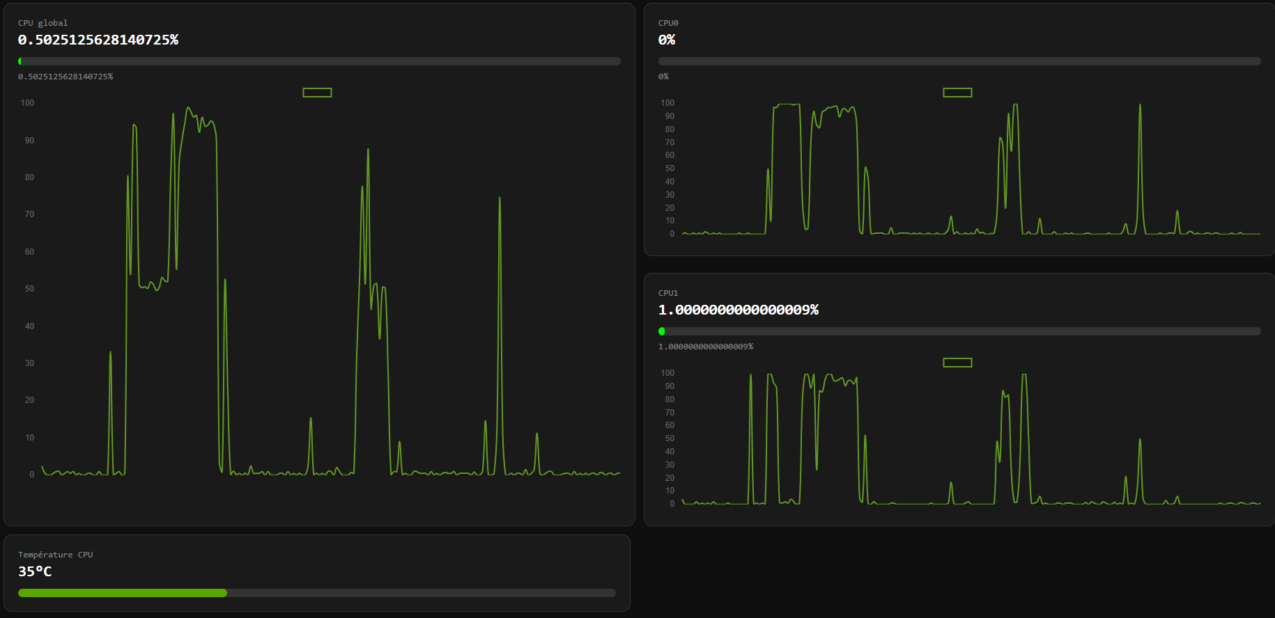Select the large 1.0000000000000009% value
Image resolution: width=1275 pixels, height=618 pixels.
(739, 310)
